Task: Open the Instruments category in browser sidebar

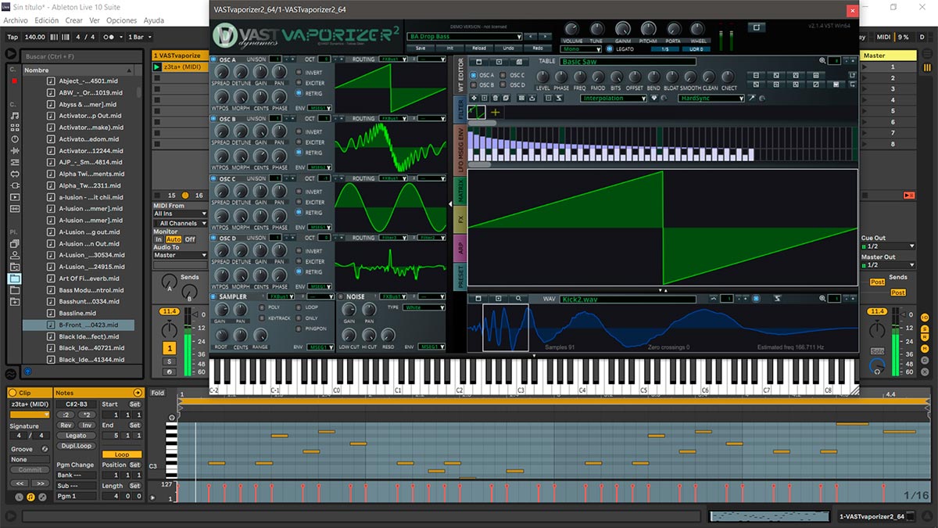Action: pyautogui.click(x=15, y=138)
